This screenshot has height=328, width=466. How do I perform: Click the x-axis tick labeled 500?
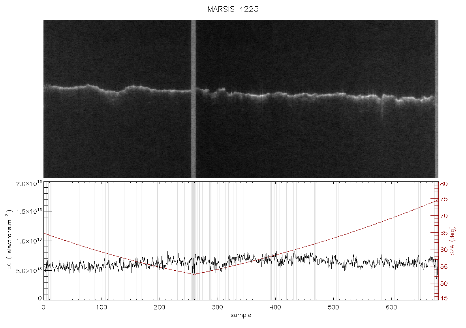pos(333,307)
